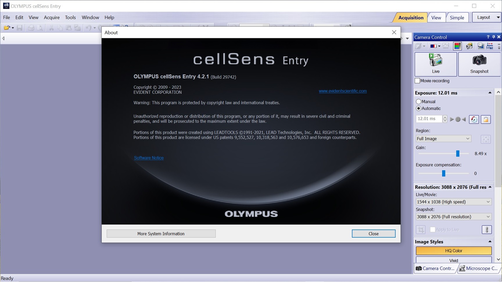Click the crop icon under Snapshot resolution
Viewport: 502px width, 282px height.
point(421,230)
